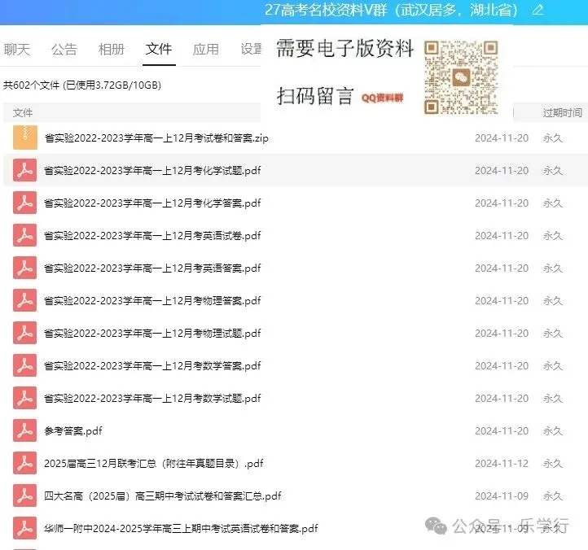Click the 过期时间 column header
The height and width of the screenshot is (550, 588).
pos(563,113)
